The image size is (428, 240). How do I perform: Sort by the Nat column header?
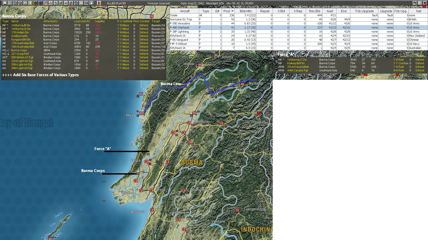coord(419,11)
